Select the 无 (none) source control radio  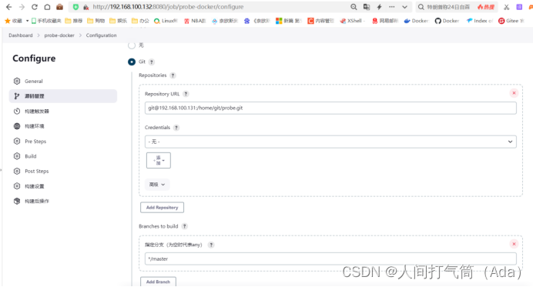[x=132, y=45]
